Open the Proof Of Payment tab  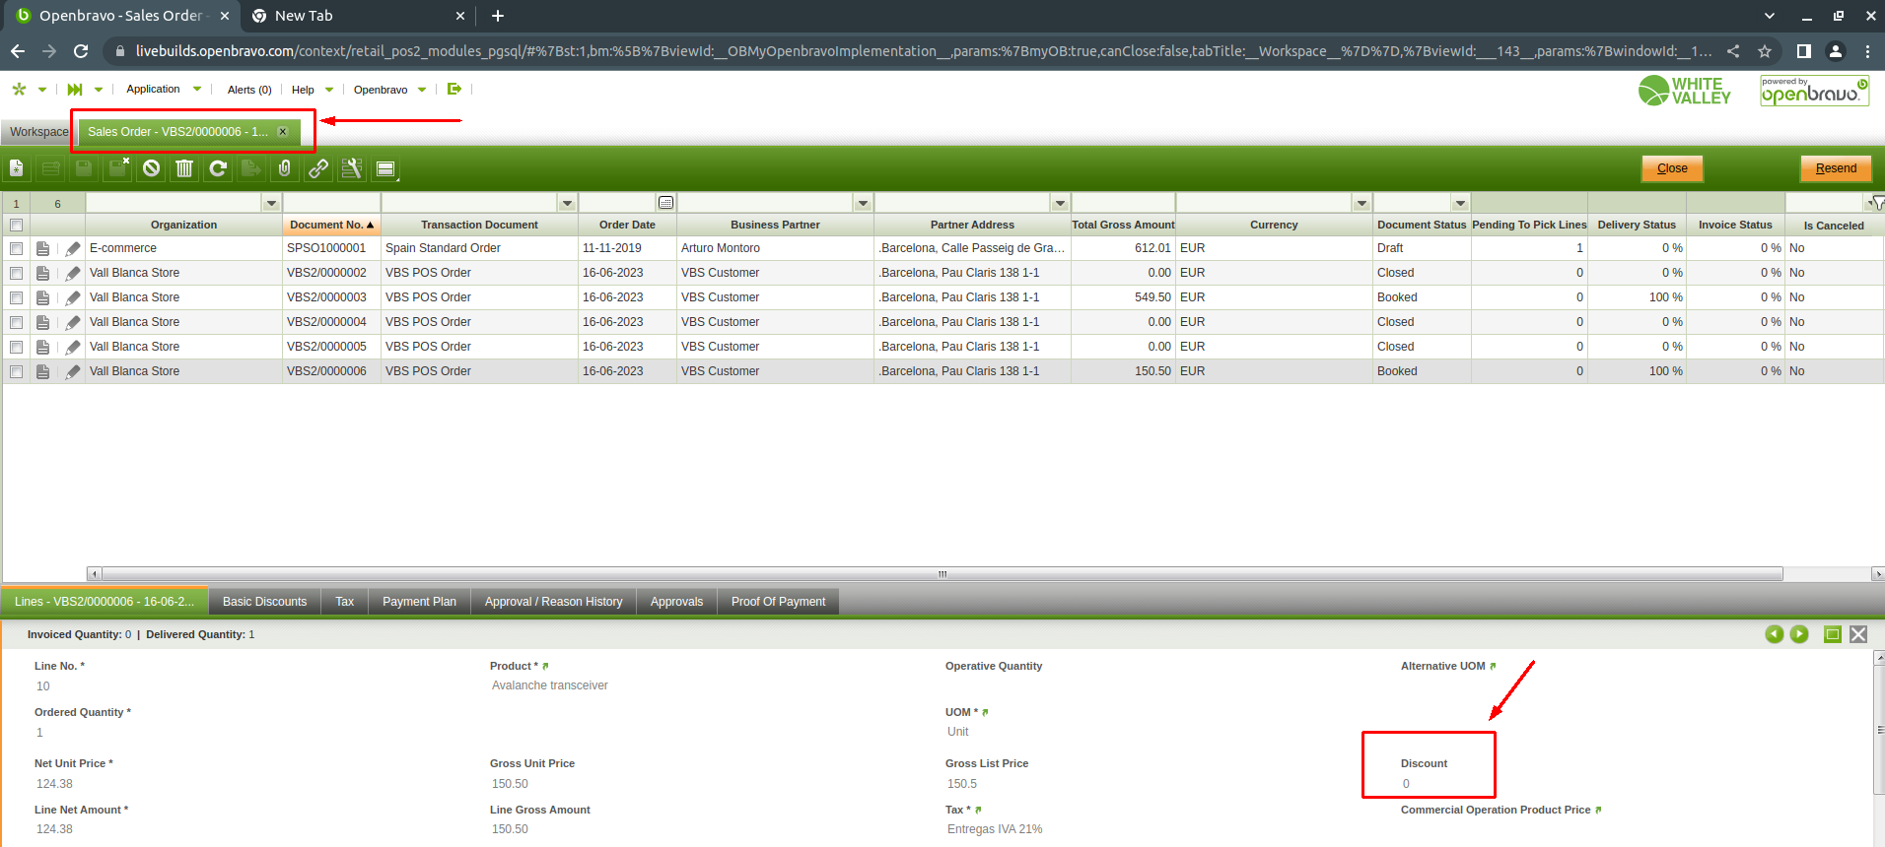point(778,602)
